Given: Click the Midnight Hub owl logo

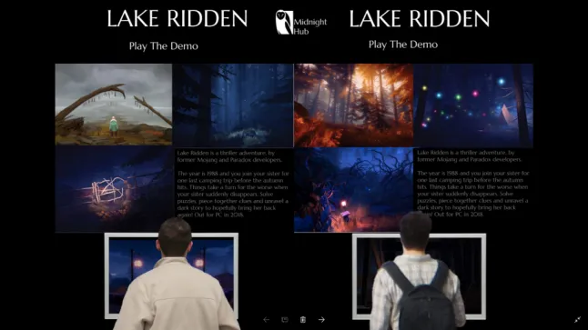Looking at the screenshot, I should click(284, 23).
